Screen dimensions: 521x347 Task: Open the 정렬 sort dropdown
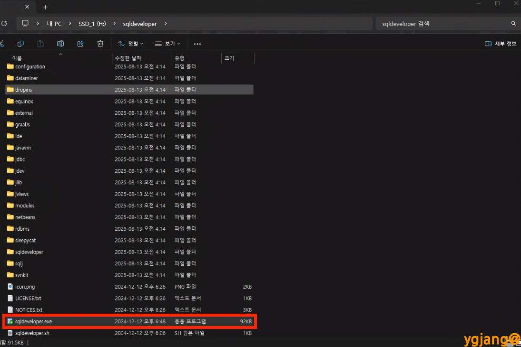tap(131, 44)
